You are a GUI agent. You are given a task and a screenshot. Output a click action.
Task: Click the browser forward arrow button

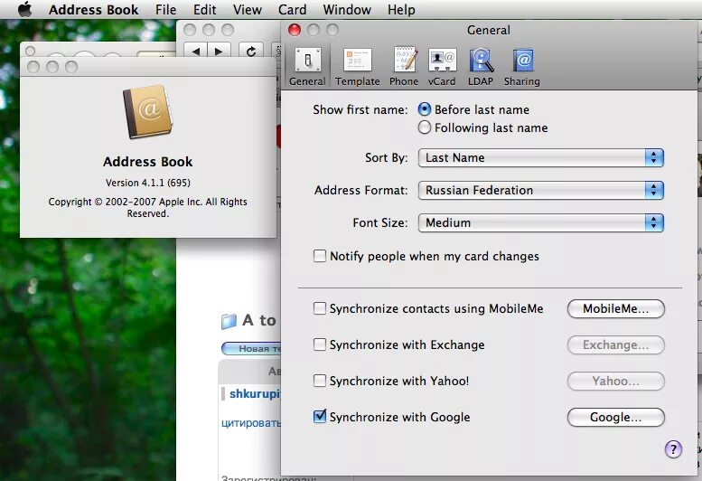coord(219,52)
